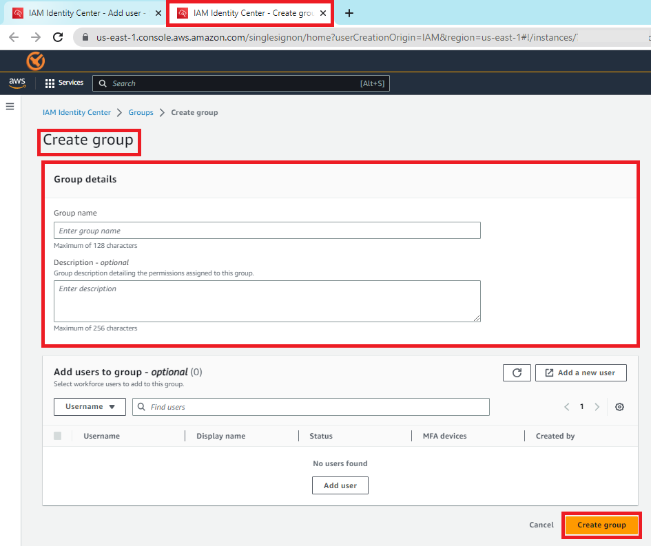This screenshot has height=546, width=651.
Task: Go to next page of users
Action: (x=597, y=407)
